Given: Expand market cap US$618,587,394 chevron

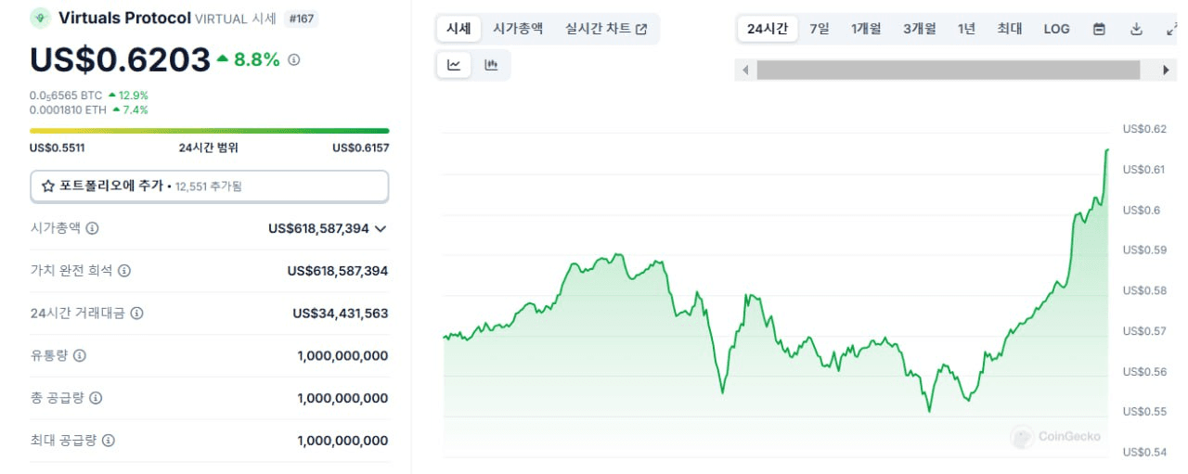Looking at the screenshot, I should point(381,228).
